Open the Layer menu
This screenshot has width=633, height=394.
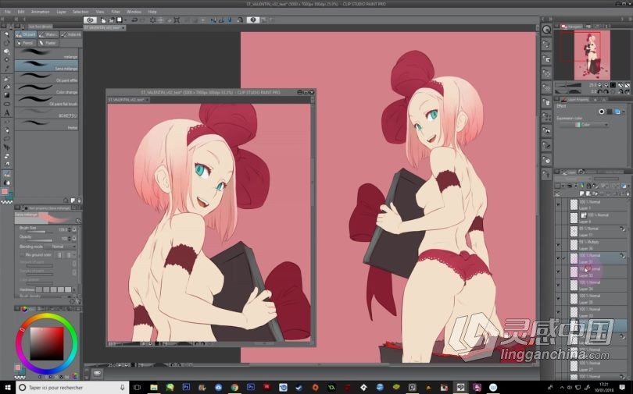(62, 12)
